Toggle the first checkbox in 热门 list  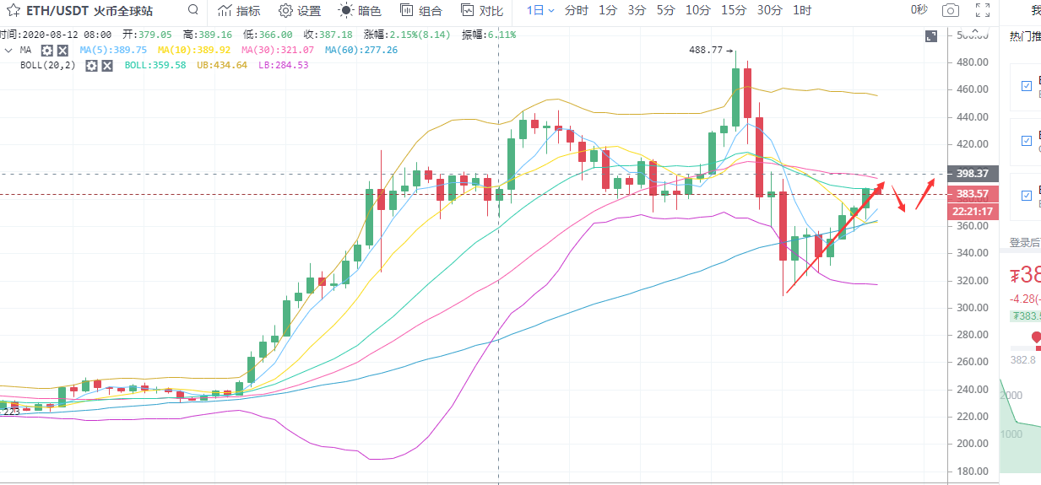coord(1027,86)
